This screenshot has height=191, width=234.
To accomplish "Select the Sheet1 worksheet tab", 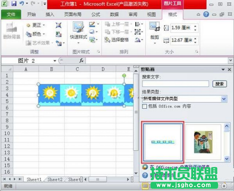I will pos(34,179).
